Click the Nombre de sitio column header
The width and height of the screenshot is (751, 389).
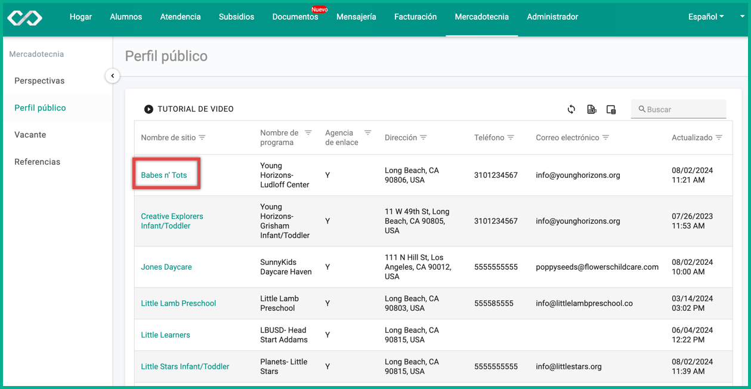(x=168, y=138)
